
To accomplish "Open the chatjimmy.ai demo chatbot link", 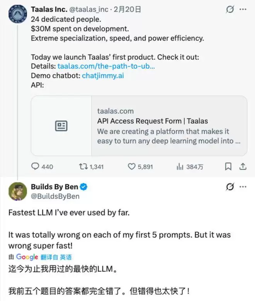I will (x=103, y=76).
